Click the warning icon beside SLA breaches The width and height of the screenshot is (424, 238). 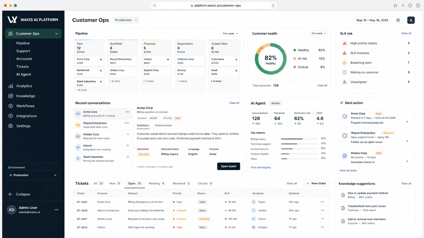[345, 53]
